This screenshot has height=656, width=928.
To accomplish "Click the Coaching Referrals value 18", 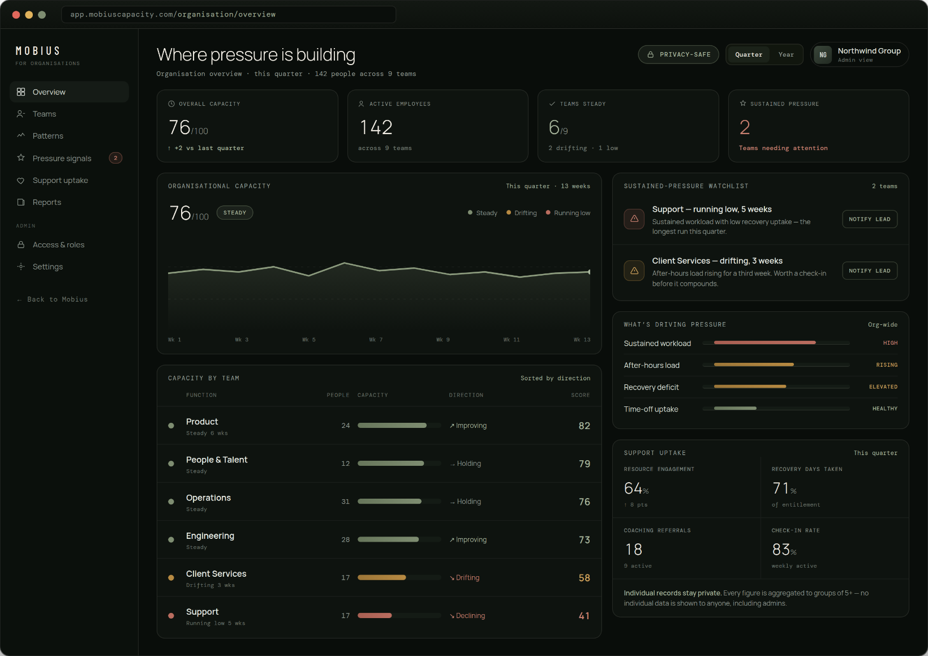I will pos(634,550).
